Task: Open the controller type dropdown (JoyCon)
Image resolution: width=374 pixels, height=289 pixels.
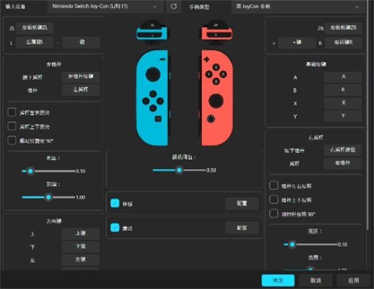Action: [x=298, y=7]
